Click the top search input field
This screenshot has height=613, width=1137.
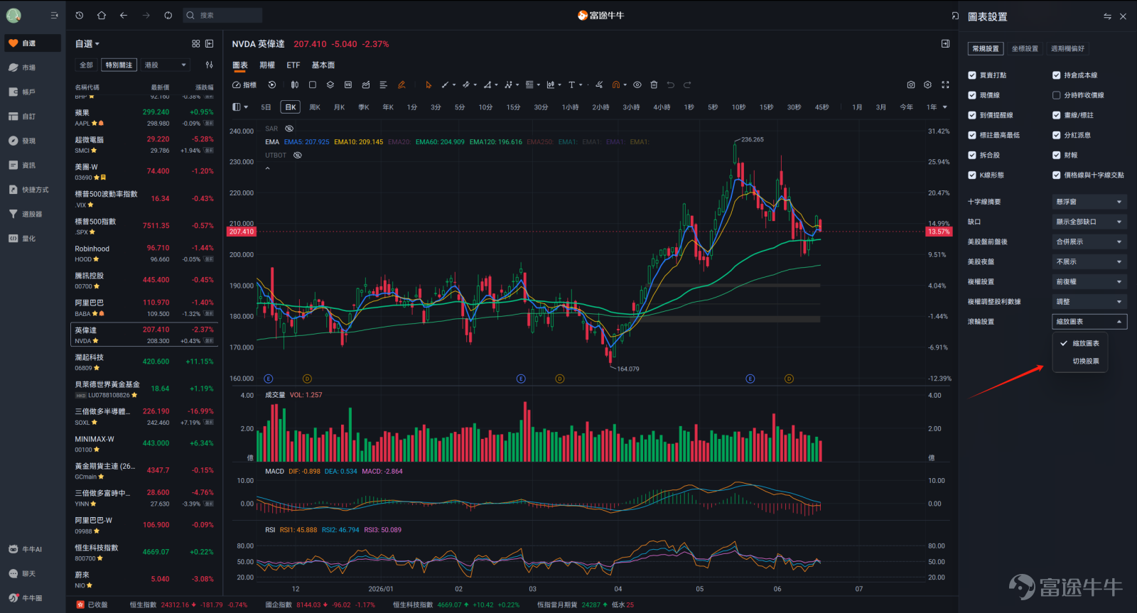(222, 15)
